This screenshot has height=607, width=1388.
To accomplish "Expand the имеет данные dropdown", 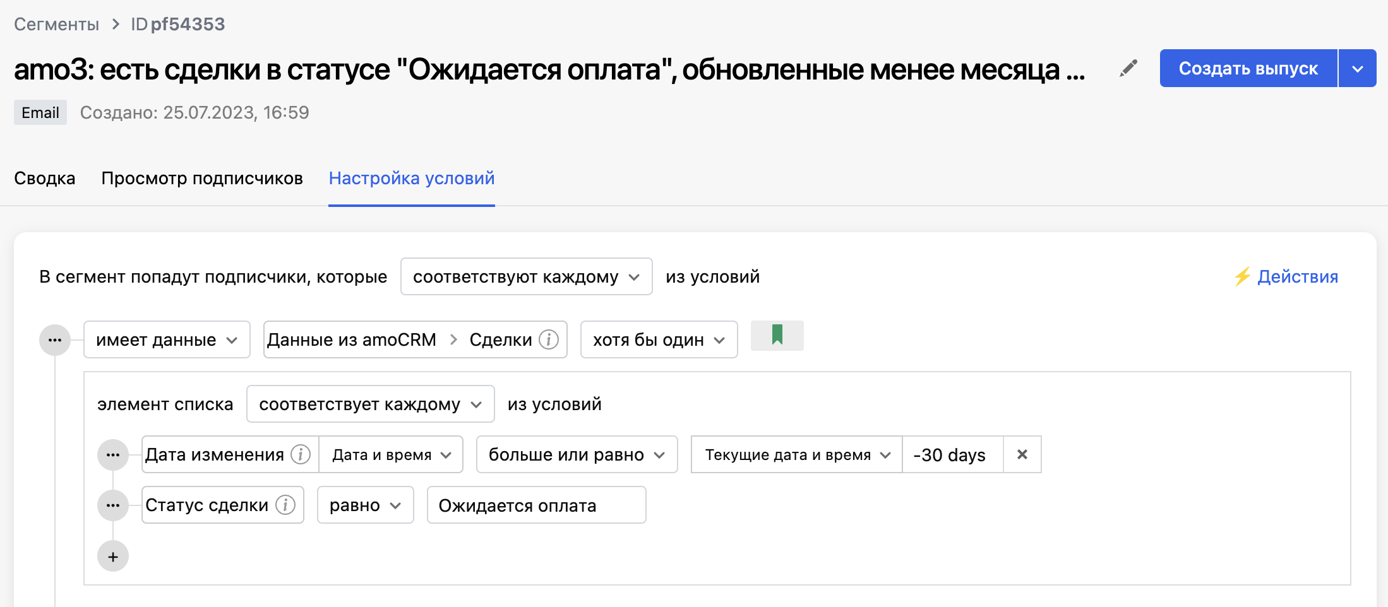I will pyautogui.click(x=167, y=339).
